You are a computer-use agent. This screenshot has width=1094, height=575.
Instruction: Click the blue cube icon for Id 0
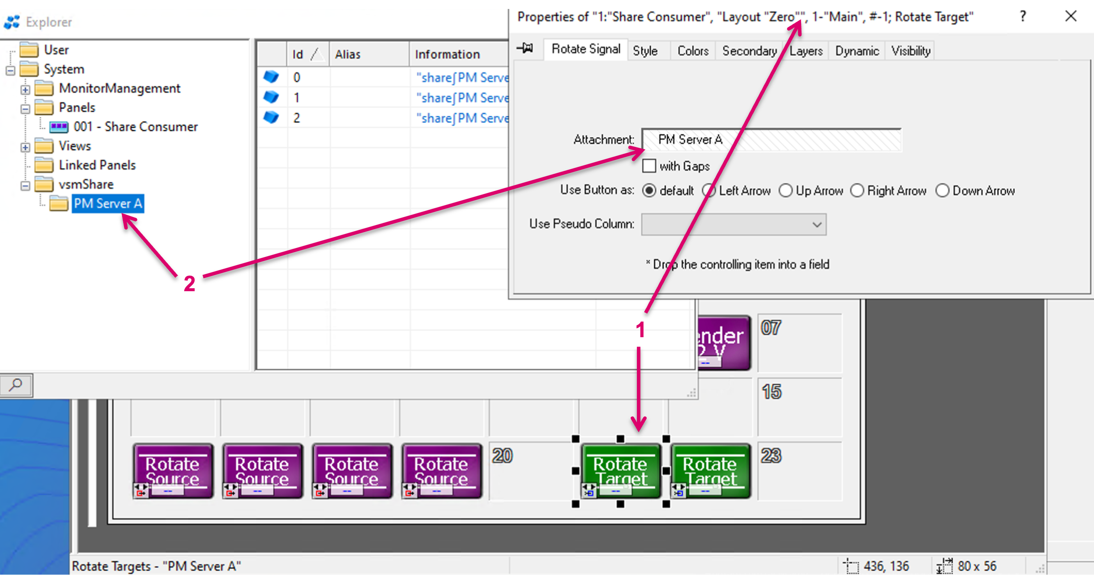271,77
